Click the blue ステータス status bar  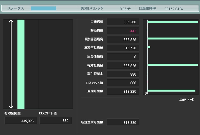[44, 8]
